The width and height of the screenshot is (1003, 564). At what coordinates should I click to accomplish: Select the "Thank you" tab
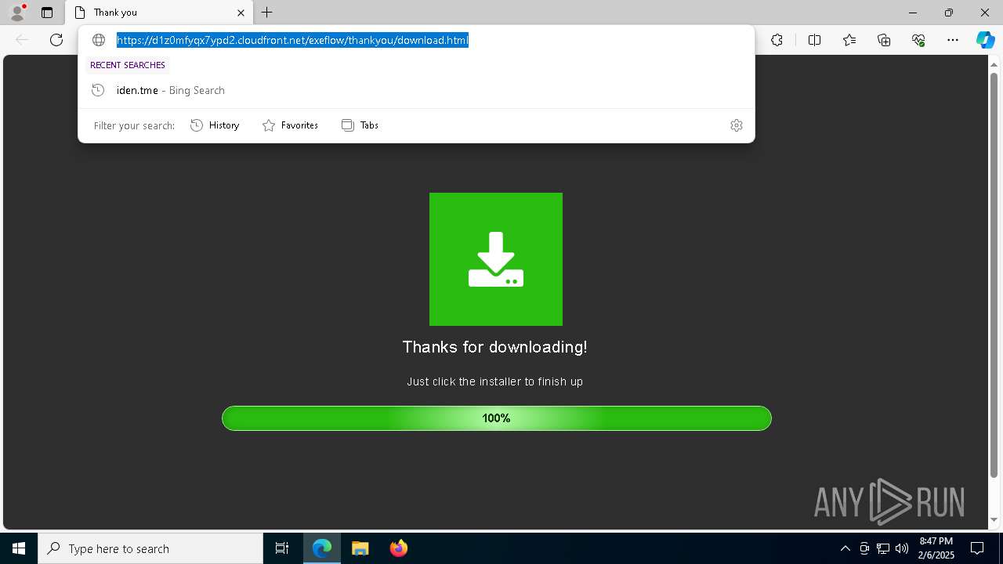(x=159, y=13)
